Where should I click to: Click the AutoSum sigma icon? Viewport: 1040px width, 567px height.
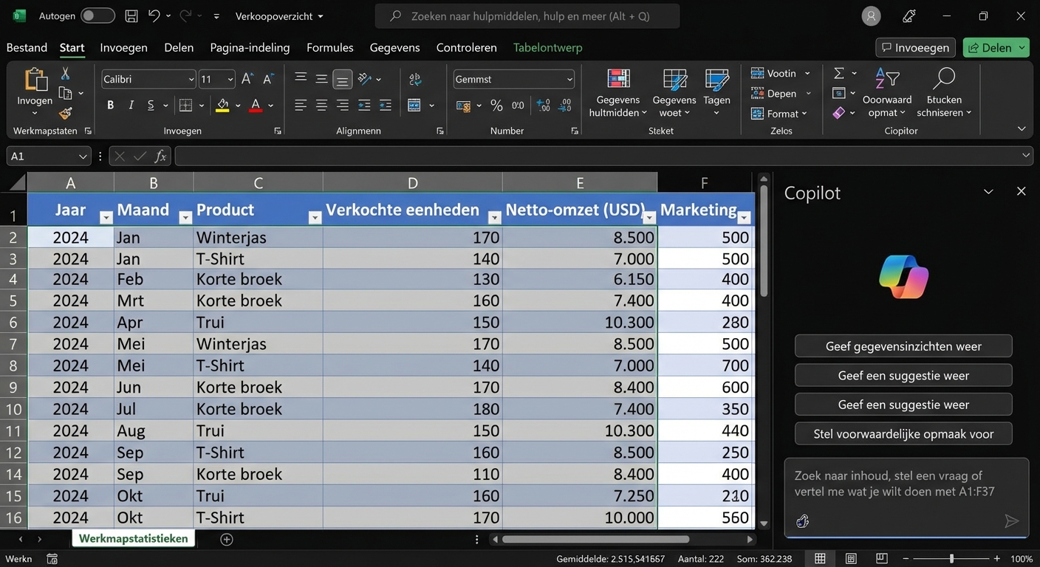(839, 72)
